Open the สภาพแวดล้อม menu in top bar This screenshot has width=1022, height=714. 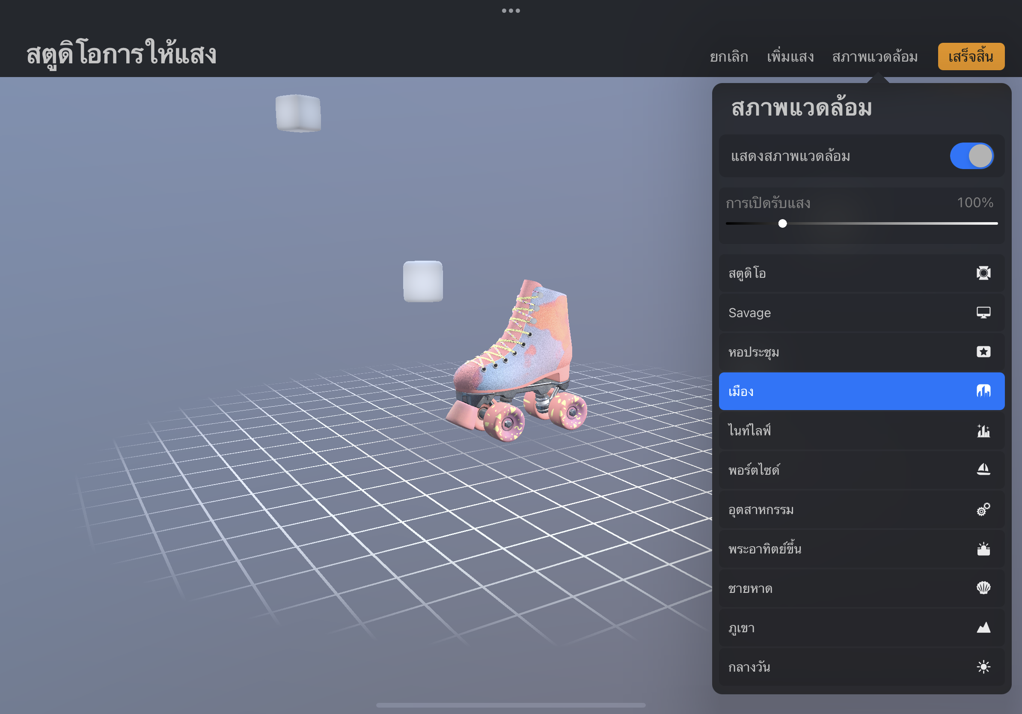[x=874, y=57]
